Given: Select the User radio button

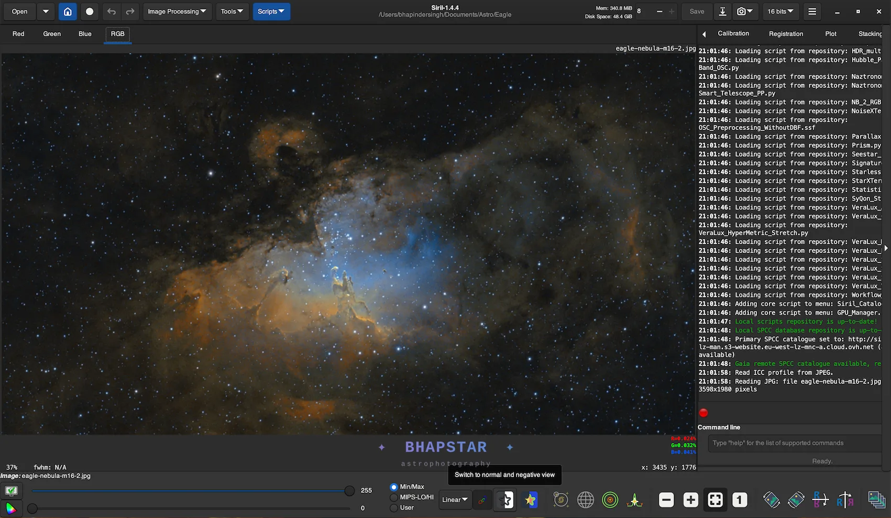Looking at the screenshot, I should pos(394,508).
